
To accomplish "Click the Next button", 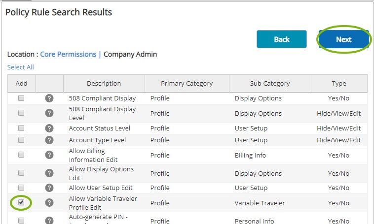I will (x=343, y=39).
